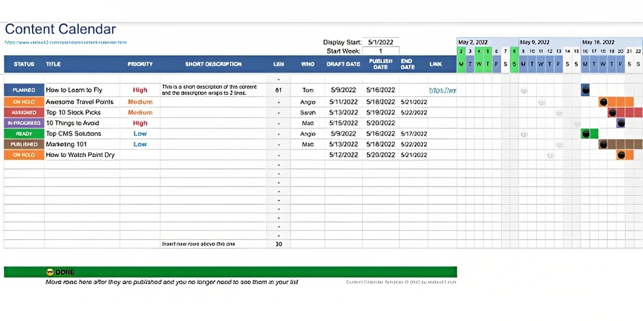
Task: Select the title Top CMS Solutions
Action: pos(73,134)
